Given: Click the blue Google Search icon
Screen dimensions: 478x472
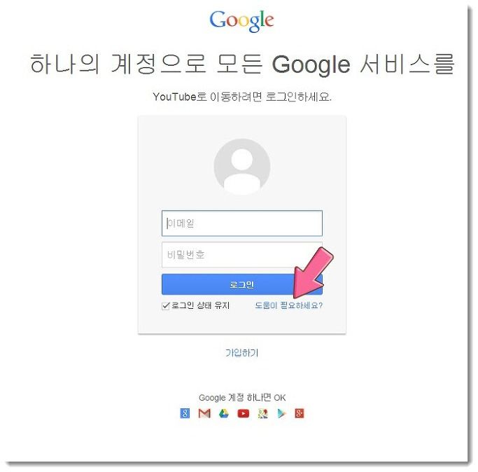Looking at the screenshot, I should click(185, 413).
